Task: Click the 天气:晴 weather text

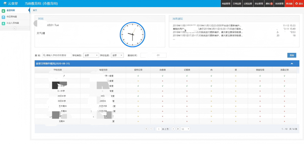Action: tap(41, 33)
